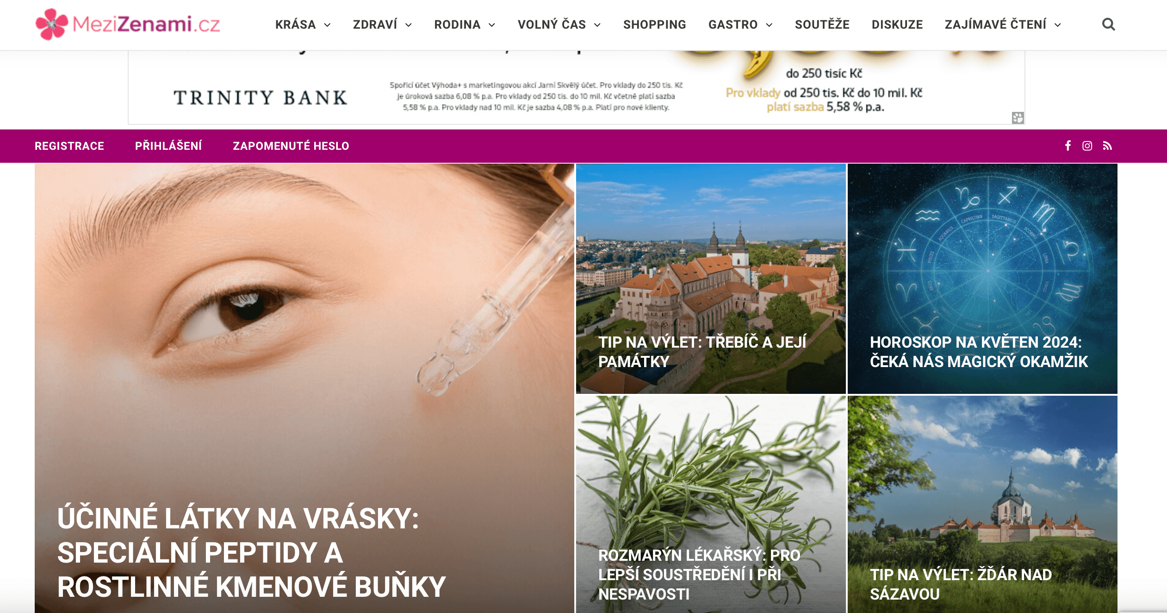Go to the Diskuze section
The height and width of the screenshot is (613, 1167).
point(897,25)
